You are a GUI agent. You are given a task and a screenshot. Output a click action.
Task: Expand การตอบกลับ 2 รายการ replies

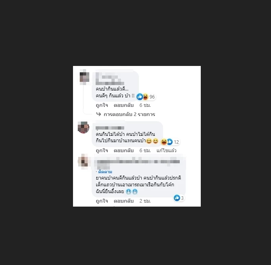click(129, 114)
